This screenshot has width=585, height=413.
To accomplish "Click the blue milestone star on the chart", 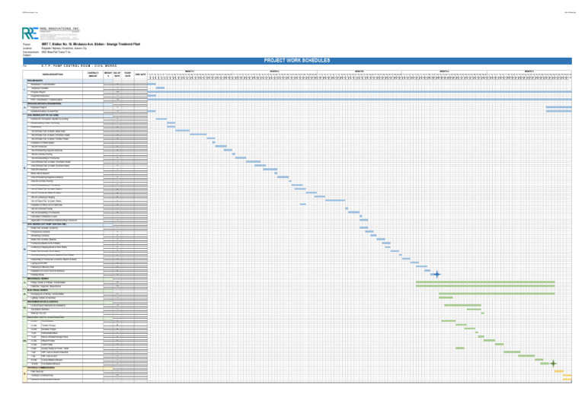I will pyautogui.click(x=436, y=275).
